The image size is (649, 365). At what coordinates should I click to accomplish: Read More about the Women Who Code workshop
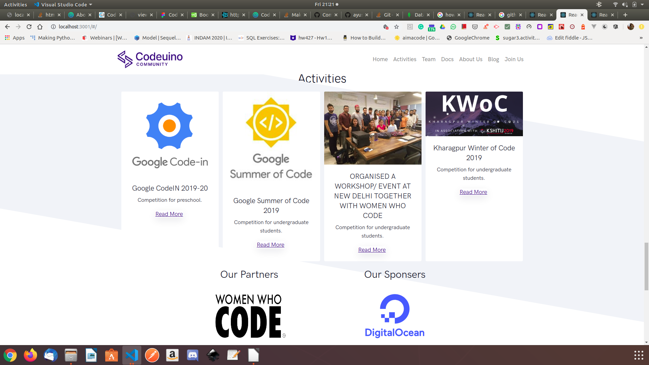click(372, 250)
